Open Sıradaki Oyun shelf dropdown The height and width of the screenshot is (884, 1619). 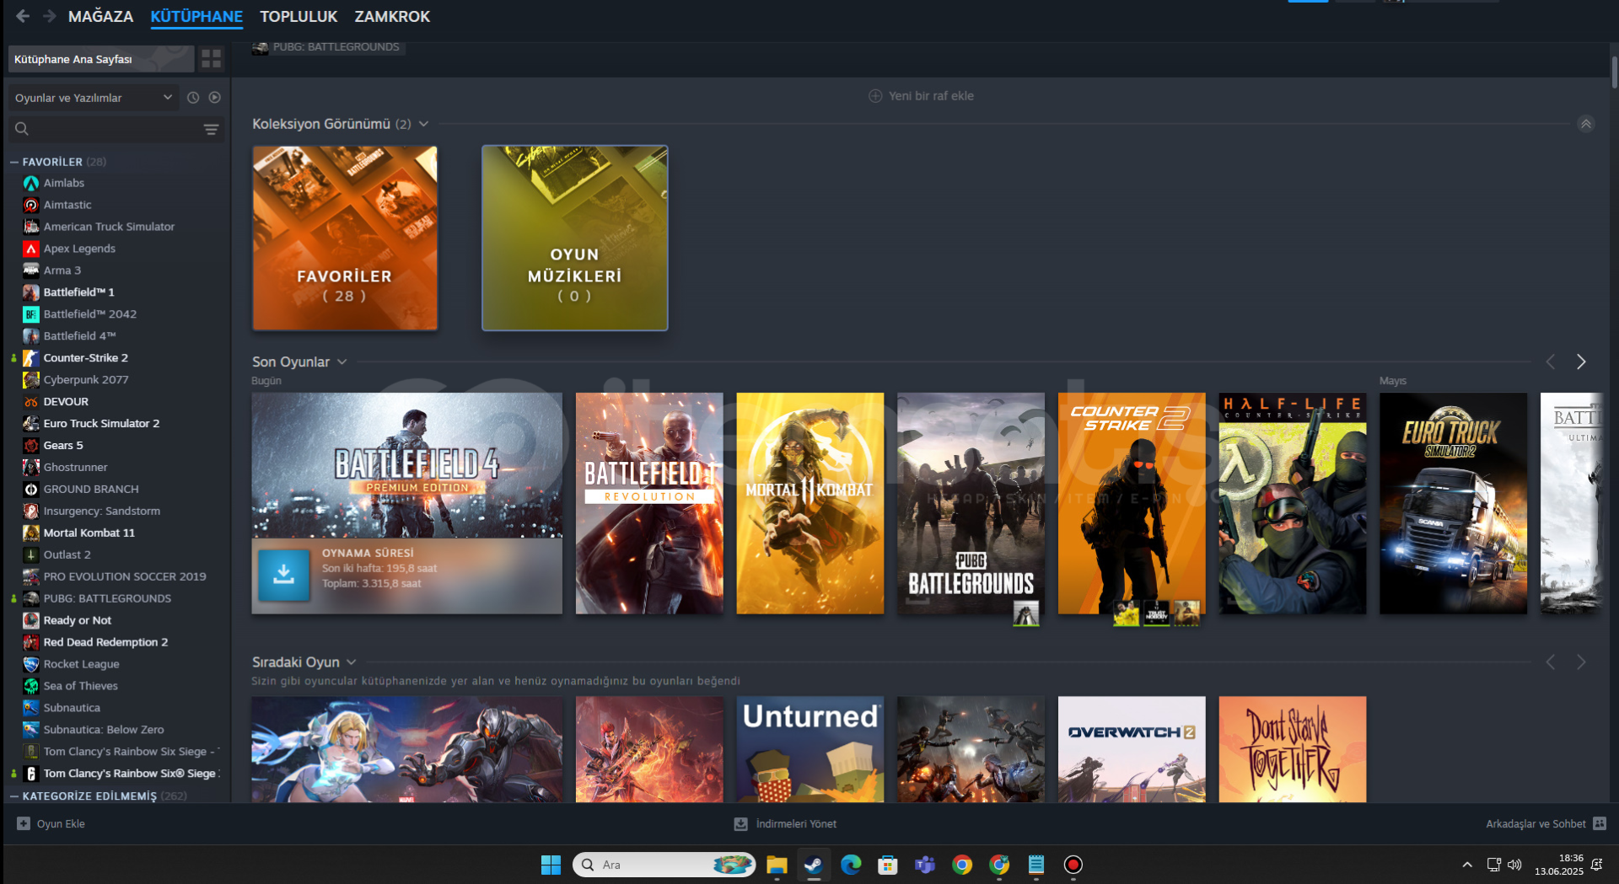351,662
